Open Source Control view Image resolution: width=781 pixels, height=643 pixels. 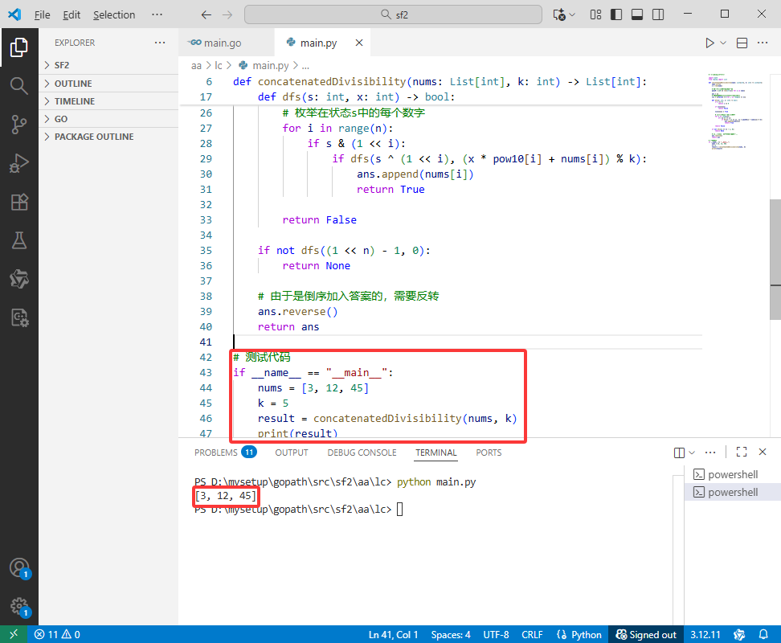click(19, 125)
